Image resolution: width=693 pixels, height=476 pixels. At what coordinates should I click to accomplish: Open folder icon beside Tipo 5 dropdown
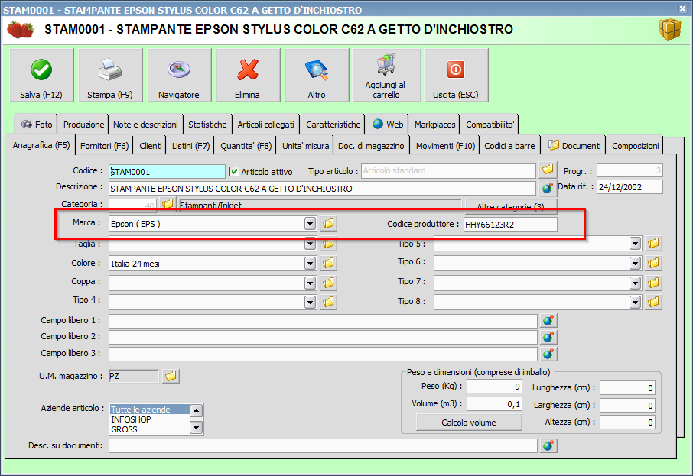pyautogui.click(x=654, y=243)
